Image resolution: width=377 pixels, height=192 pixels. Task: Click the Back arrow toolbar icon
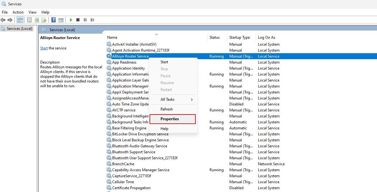[x=3, y=20]
